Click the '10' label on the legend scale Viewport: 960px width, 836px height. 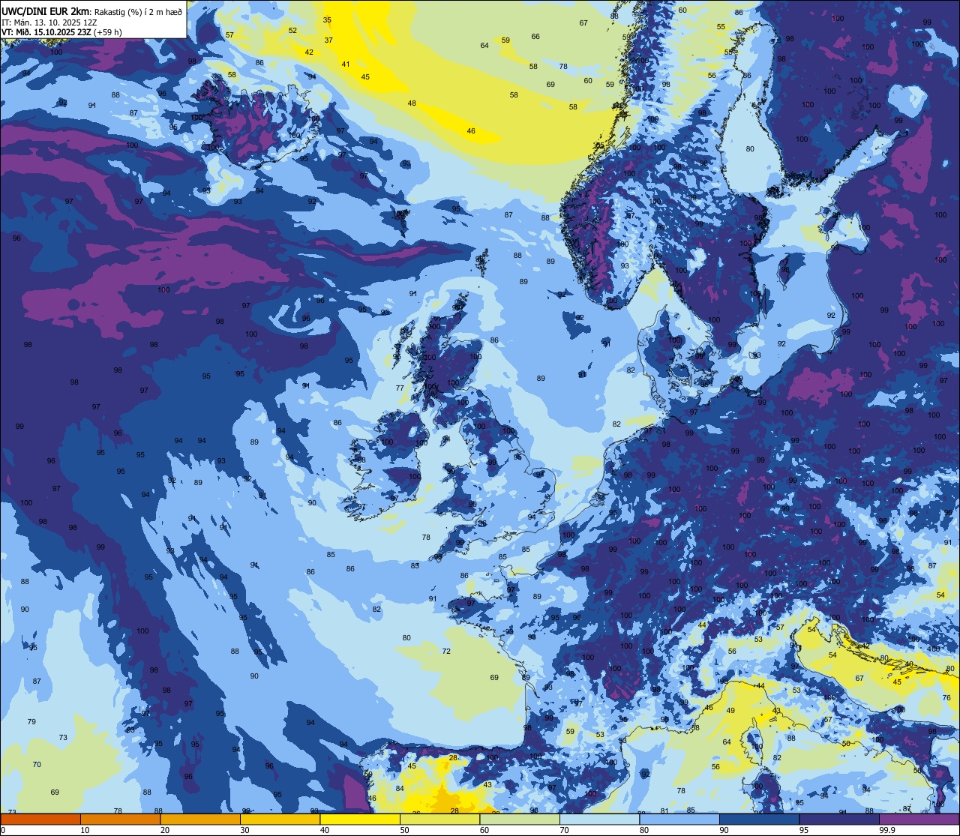coord(85,830)
